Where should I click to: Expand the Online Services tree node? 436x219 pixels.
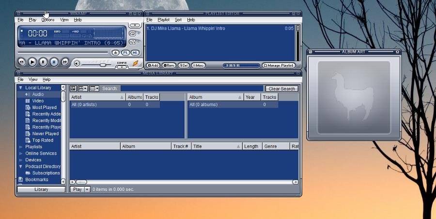(x=20, y=153)
